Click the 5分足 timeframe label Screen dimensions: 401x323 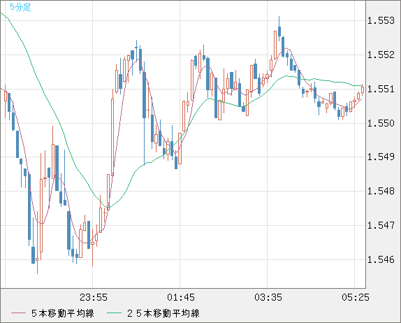(x=20, y=7)
